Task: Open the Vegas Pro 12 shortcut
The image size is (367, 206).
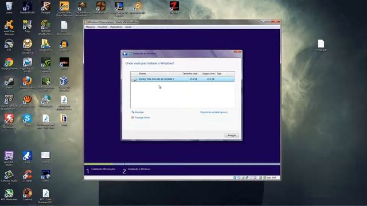Action: pyautogui.click(x=27, y=65)
